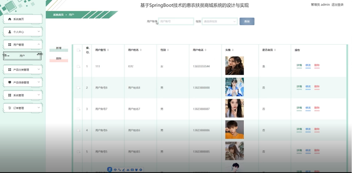Open 系统首页 via its home icon
352x173 pixels.
pos(10,19)
